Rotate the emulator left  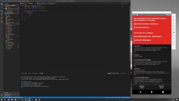(173, 26)
